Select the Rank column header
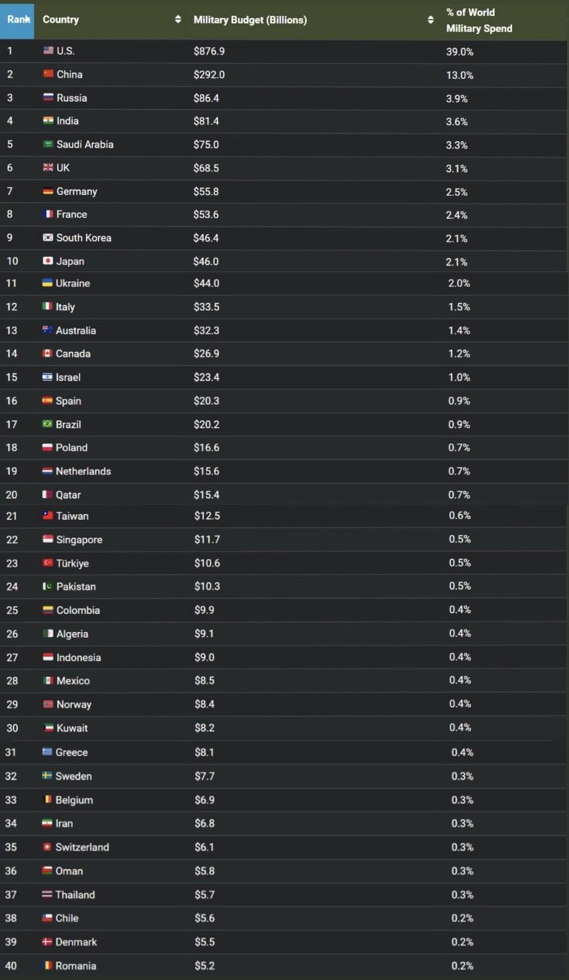Viewport: 569px width, 980px height. (x=17, y=20)
